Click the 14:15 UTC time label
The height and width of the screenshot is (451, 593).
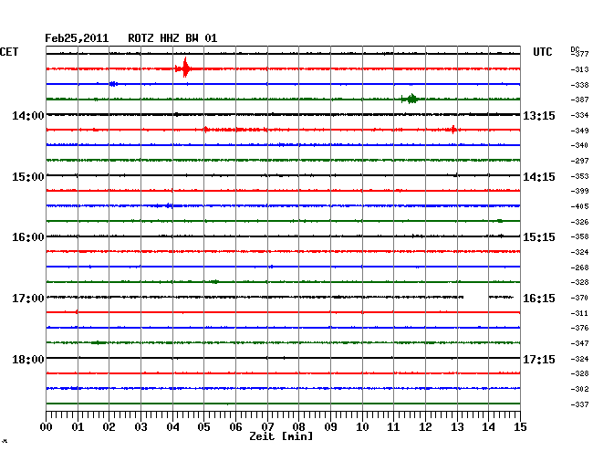[539, 177]
